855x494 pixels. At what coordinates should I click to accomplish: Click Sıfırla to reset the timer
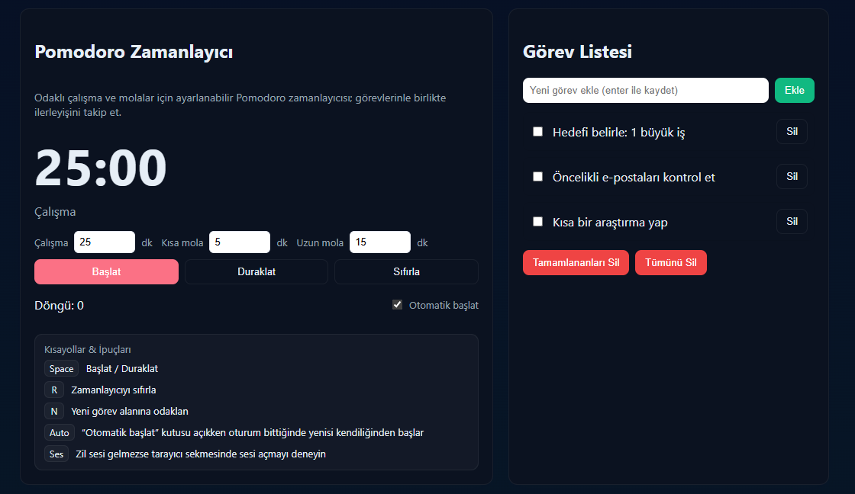[406, 271]
